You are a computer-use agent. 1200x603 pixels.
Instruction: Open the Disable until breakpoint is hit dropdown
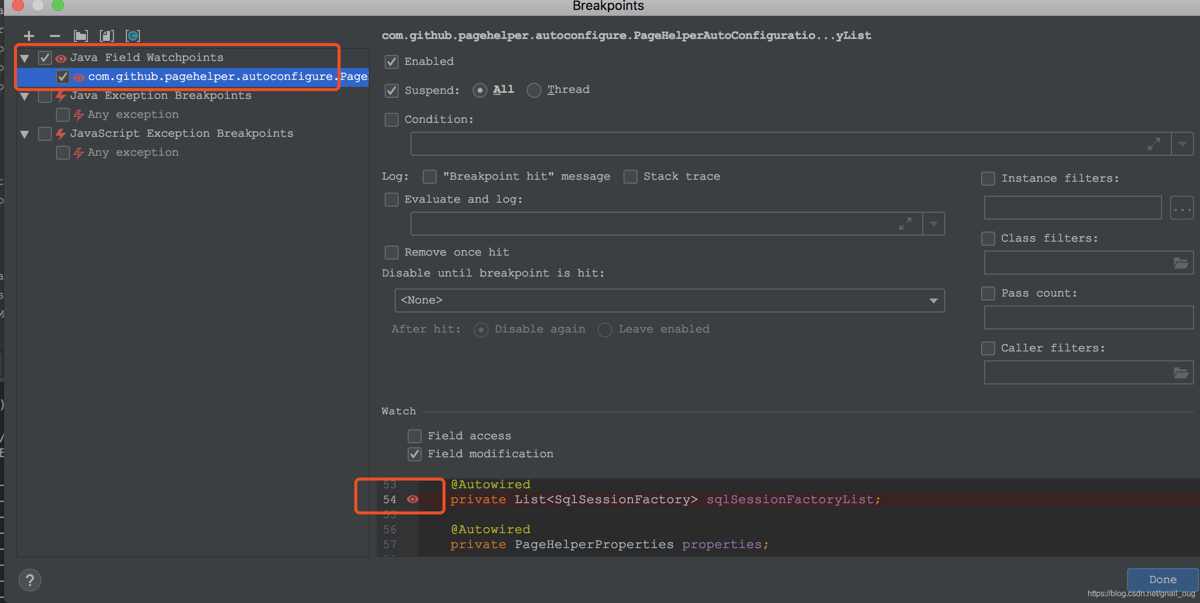(x=932, y=300)
